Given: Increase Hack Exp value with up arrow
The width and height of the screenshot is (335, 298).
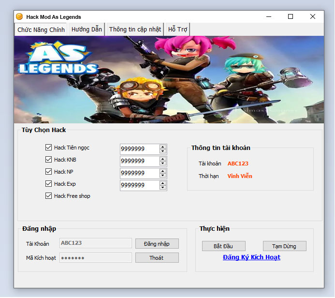Looking at the screenshot, I should point(163,183).
